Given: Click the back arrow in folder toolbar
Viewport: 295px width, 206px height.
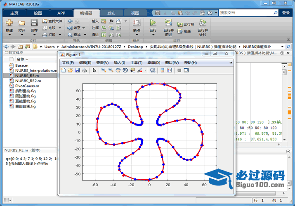Looking at the screenshot, I should coord(6,47).
